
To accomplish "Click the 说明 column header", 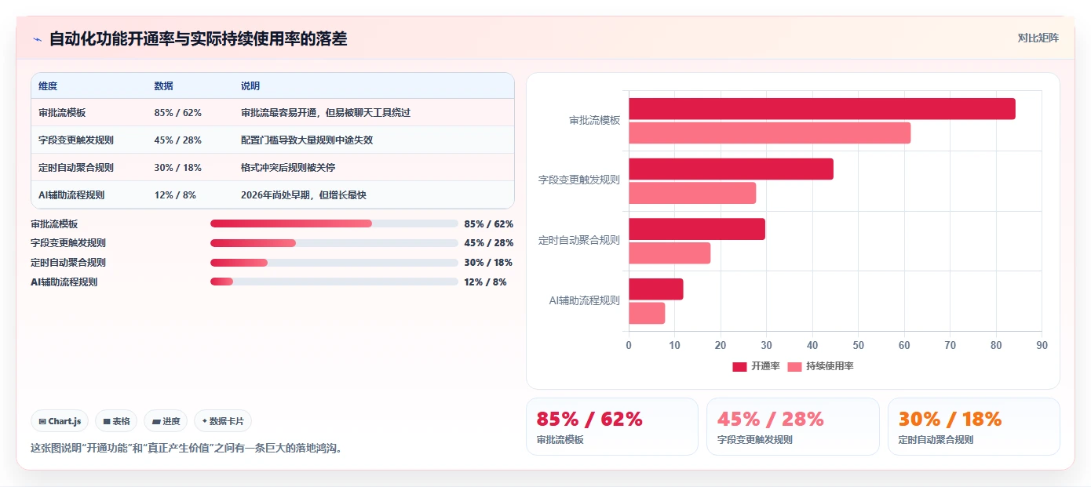I will coord(250,86).
